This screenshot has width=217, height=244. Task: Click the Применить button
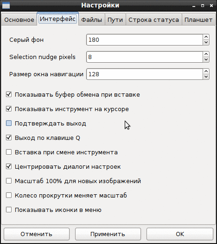coord(108,234)
